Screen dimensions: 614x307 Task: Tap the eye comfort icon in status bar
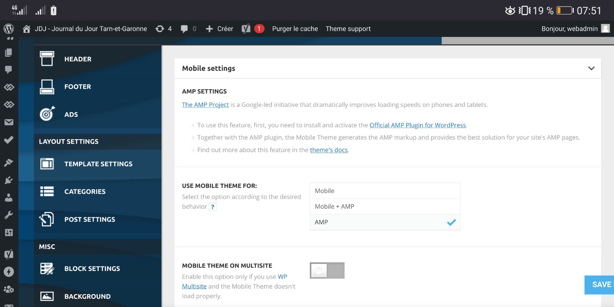point(510,11)
